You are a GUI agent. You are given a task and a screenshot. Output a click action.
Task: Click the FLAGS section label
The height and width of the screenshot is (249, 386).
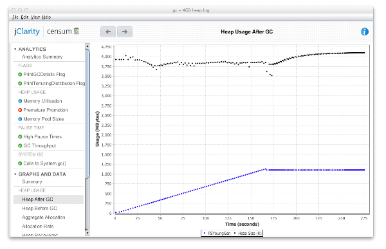click(x=25, y=66)
